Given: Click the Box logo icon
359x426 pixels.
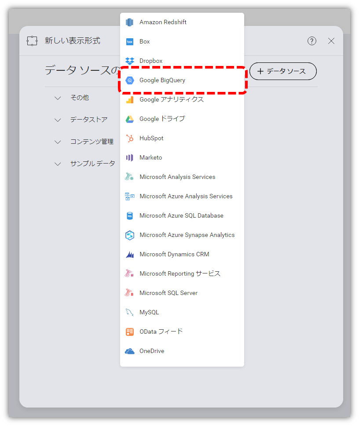Looking at the screenshot, I should [130, 42].
